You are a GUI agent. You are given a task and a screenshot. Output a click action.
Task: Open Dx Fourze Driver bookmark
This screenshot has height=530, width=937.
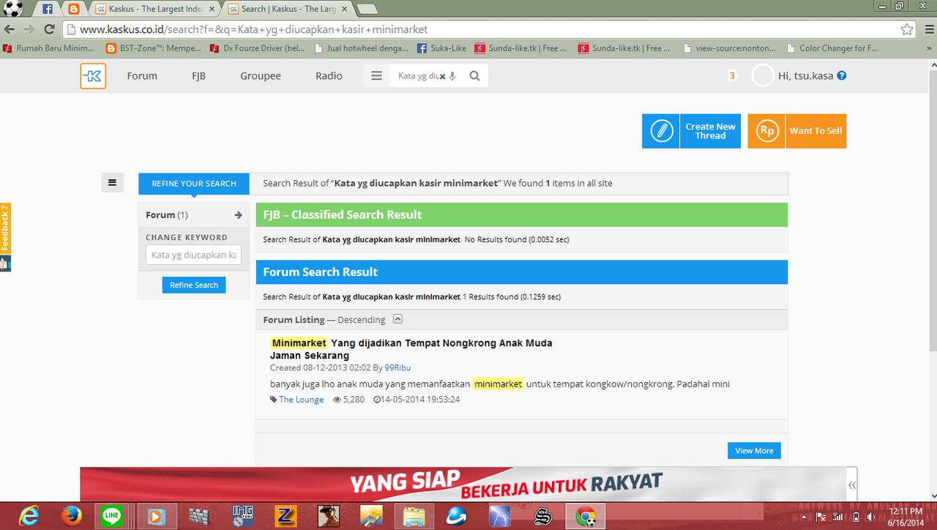[x=257, y=48]
